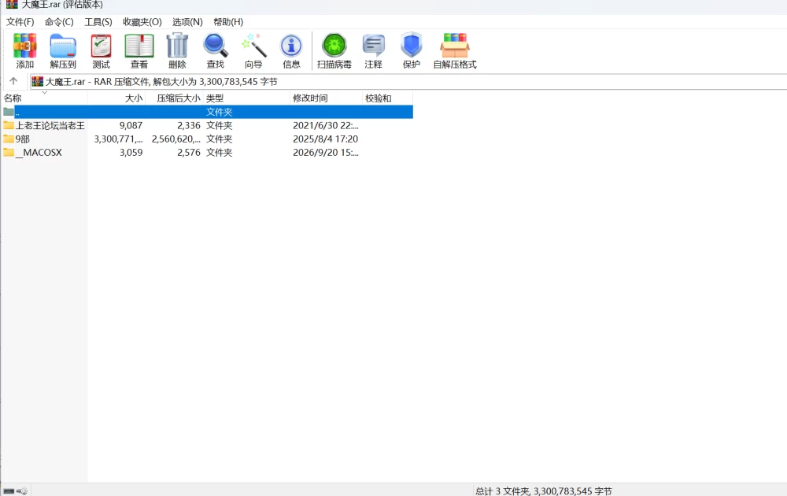
Task: Select the 9部 folder name
Action: coord(23,139)
